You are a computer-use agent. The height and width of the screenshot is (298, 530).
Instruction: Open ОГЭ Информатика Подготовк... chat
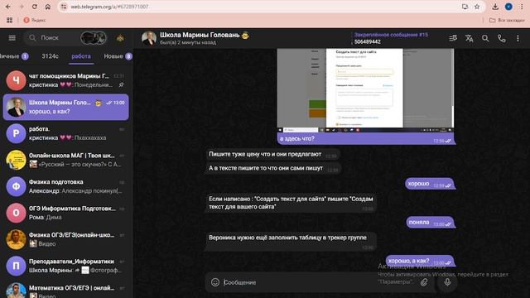(x=66, y=213)
